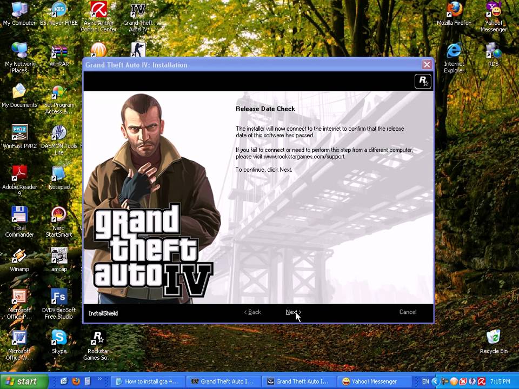Launch WinRAR from the desktop
The width and height of the screenshot is (519, 389).
[59, 55]
